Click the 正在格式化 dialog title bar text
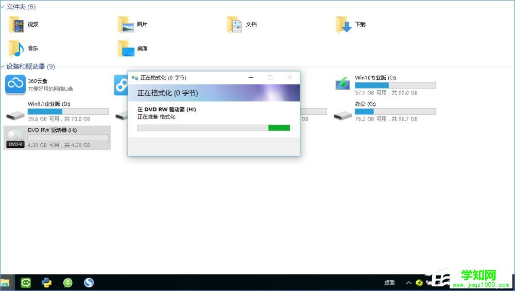 163,78
